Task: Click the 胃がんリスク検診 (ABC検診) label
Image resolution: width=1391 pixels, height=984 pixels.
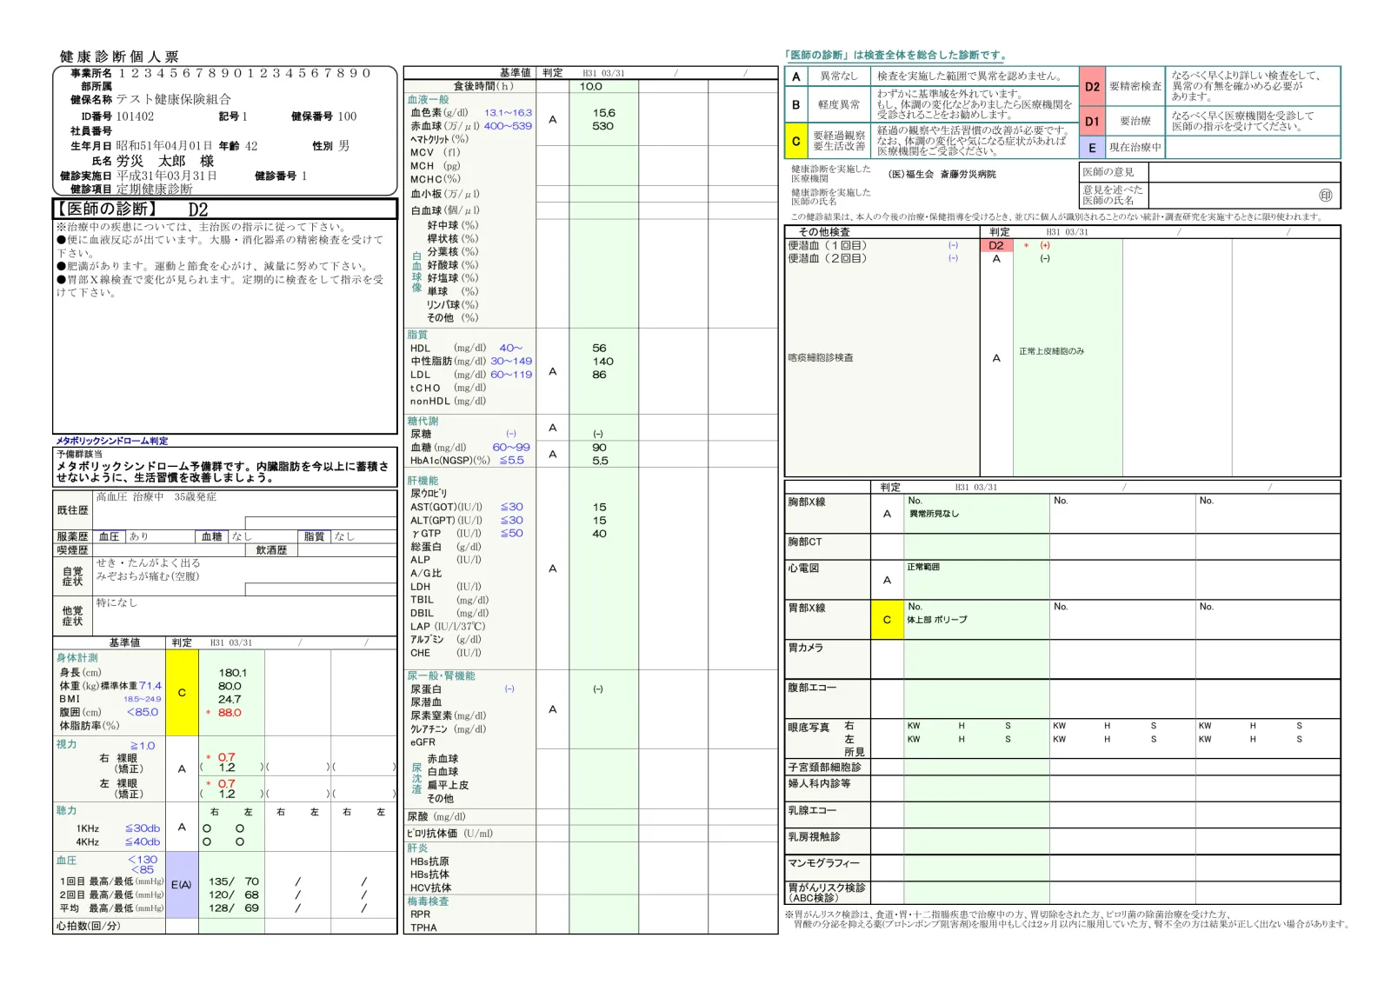Action: 826,893
